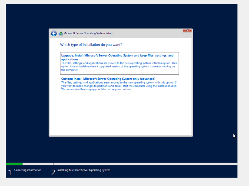Select the Custom installation (advanced) option
The height and width of the screenshot is (186, 249).
pos(108,79)
